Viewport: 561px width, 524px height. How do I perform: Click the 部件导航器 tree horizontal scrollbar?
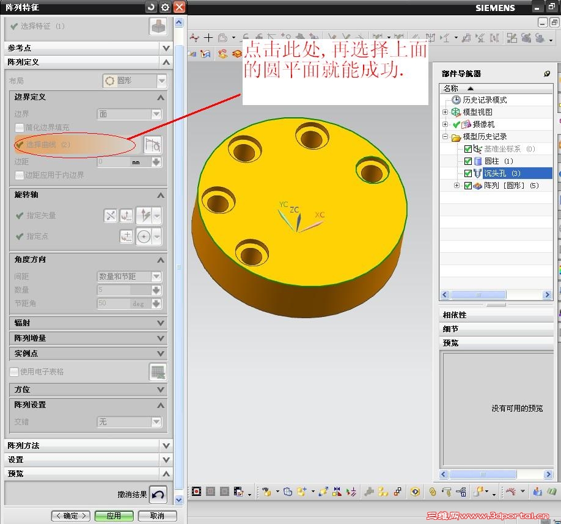(496, 295)
